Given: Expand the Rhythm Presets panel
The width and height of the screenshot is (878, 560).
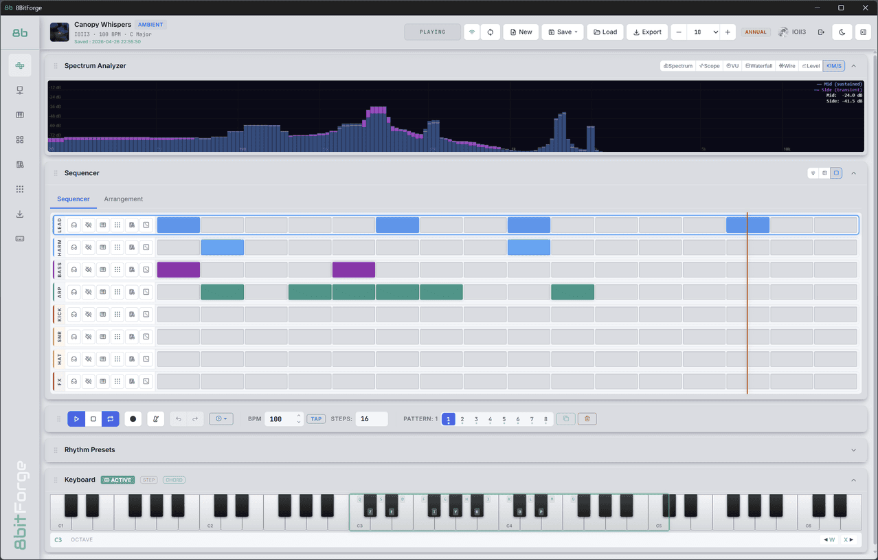Looking at the screenshot, I should tap(854, 450).
